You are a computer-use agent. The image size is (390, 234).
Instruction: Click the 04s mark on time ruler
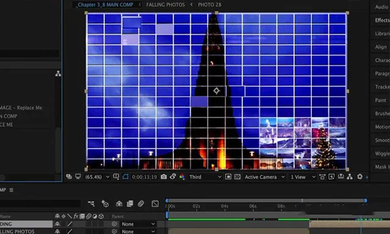pyautogui.click(x=225, y=206)
